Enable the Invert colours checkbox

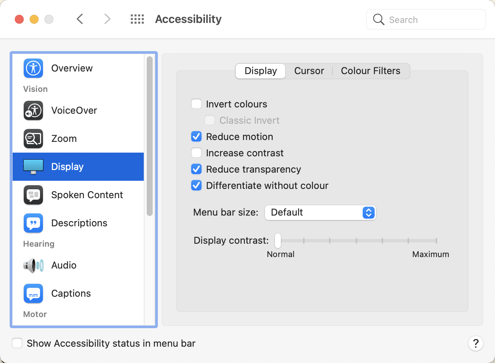click(x=196, y=104)
